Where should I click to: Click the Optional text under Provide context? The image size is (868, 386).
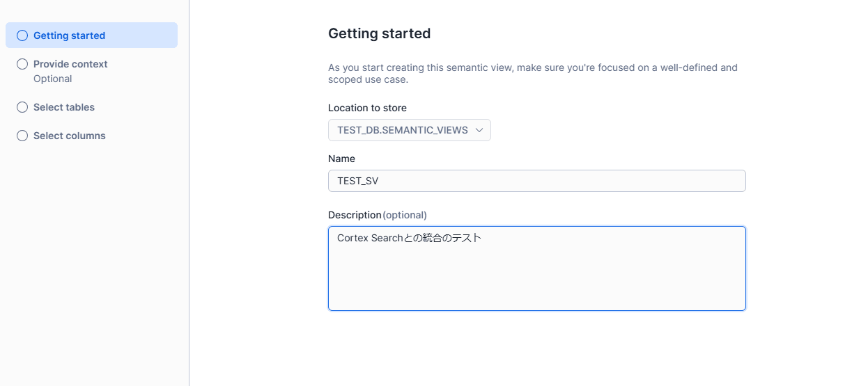click(x=53, y=79)
